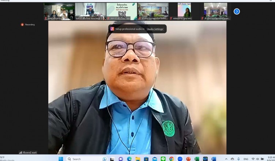Open Microsoft Edge from the taskbar
This screenshot has width=275, height=161.
point(129,159)
